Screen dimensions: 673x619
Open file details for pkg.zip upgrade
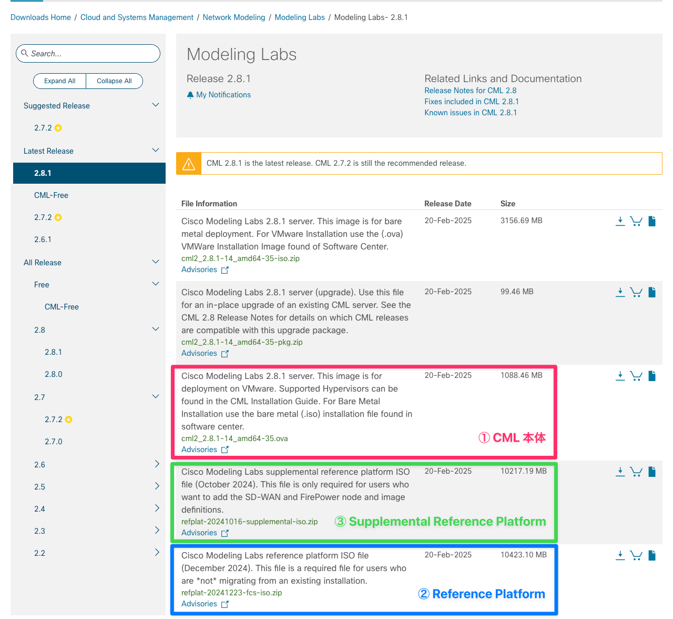tap(652, 292)
